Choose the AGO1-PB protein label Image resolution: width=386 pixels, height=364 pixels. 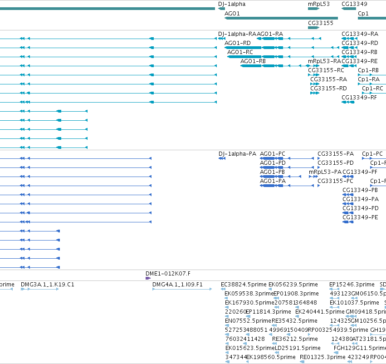point(272,172)
